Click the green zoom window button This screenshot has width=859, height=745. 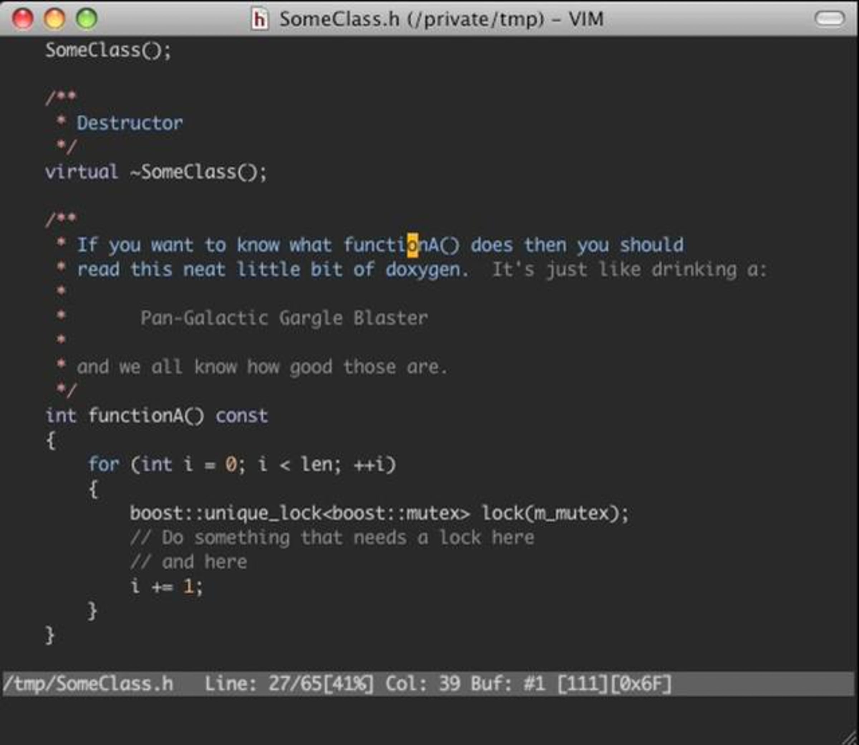click(x=87, y=19)
